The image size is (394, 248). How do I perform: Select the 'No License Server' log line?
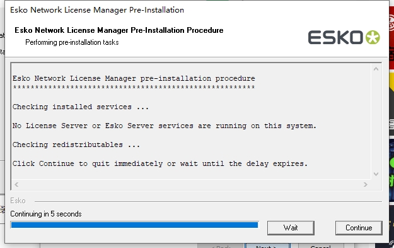[x=165, y=126]
